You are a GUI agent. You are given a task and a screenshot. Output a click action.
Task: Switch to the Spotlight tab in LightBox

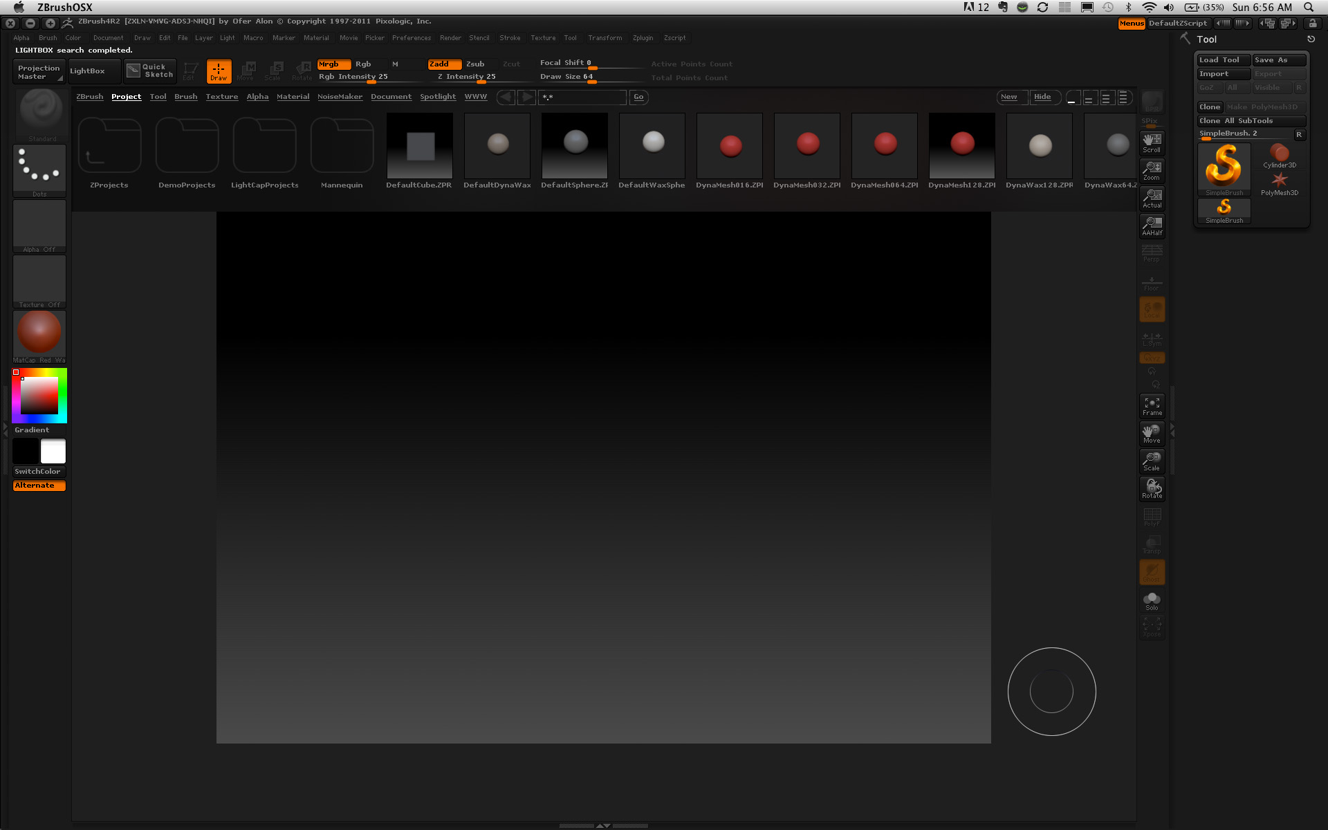tap(438, 97)
